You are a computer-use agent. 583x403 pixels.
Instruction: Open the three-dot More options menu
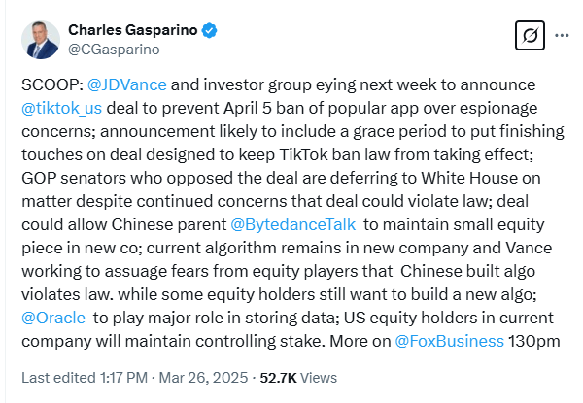coord(562,35)
